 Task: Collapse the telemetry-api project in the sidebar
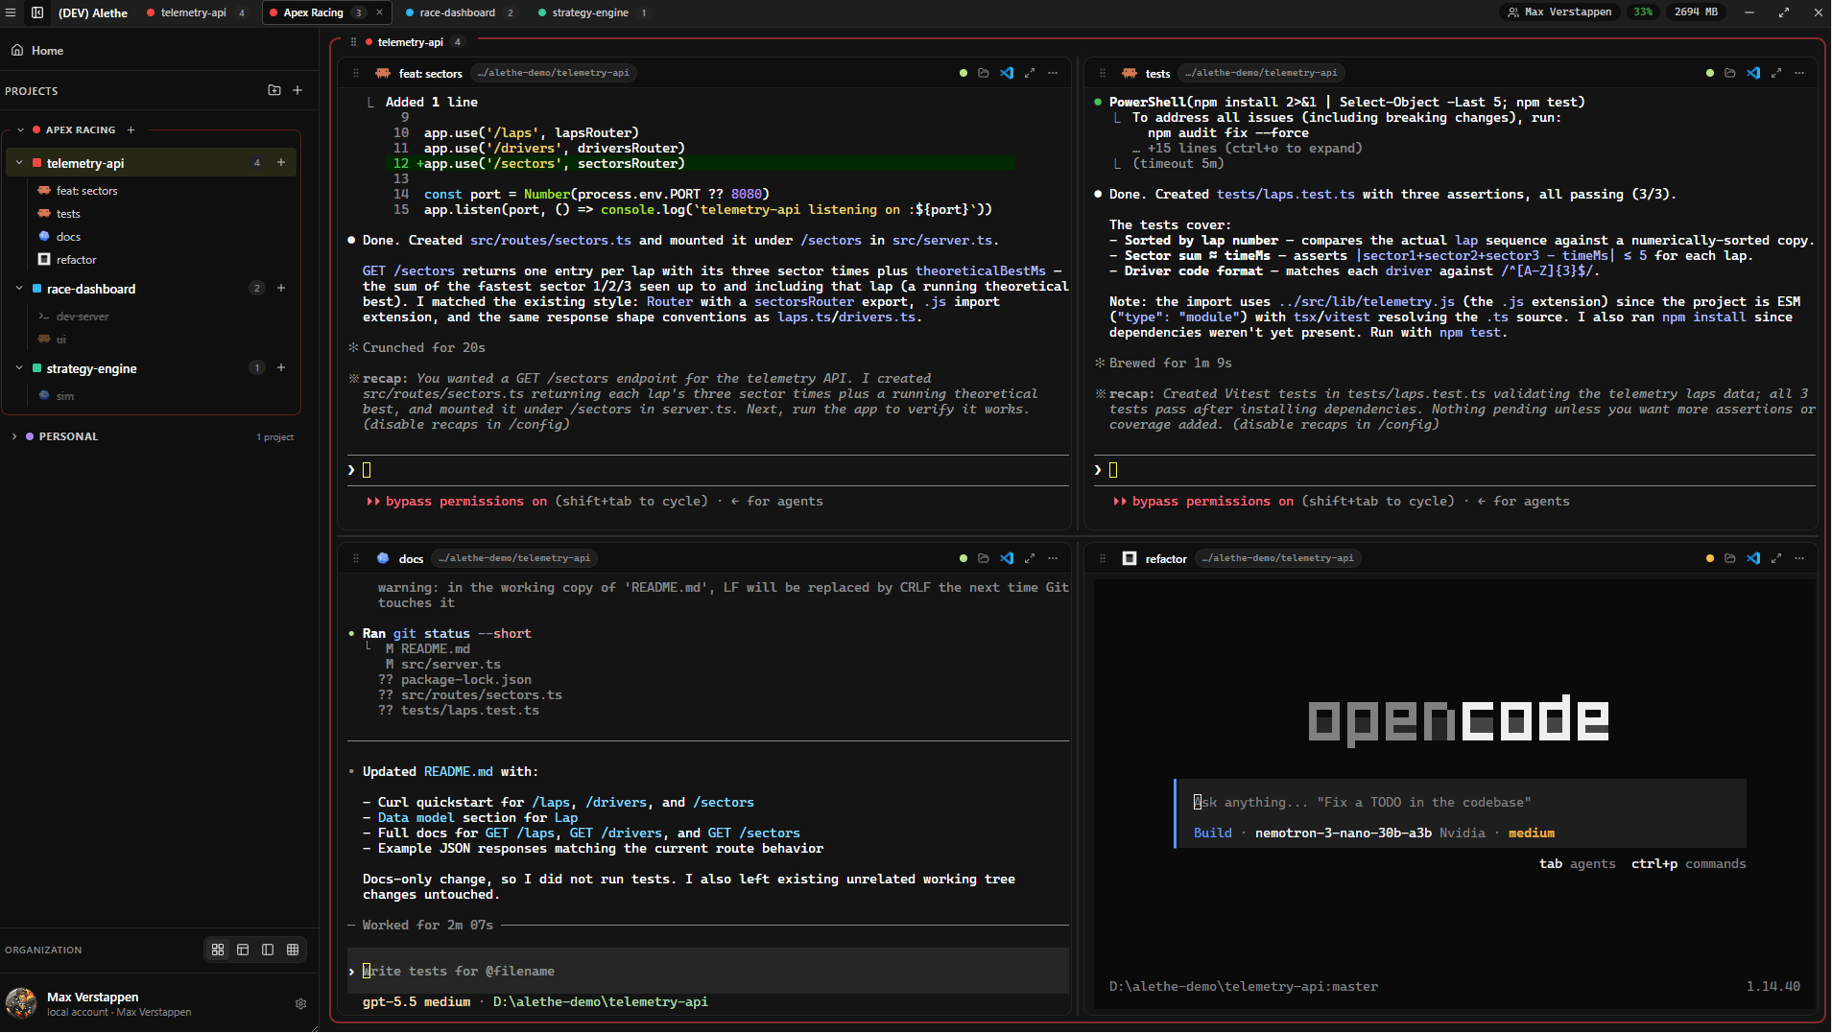19,163
